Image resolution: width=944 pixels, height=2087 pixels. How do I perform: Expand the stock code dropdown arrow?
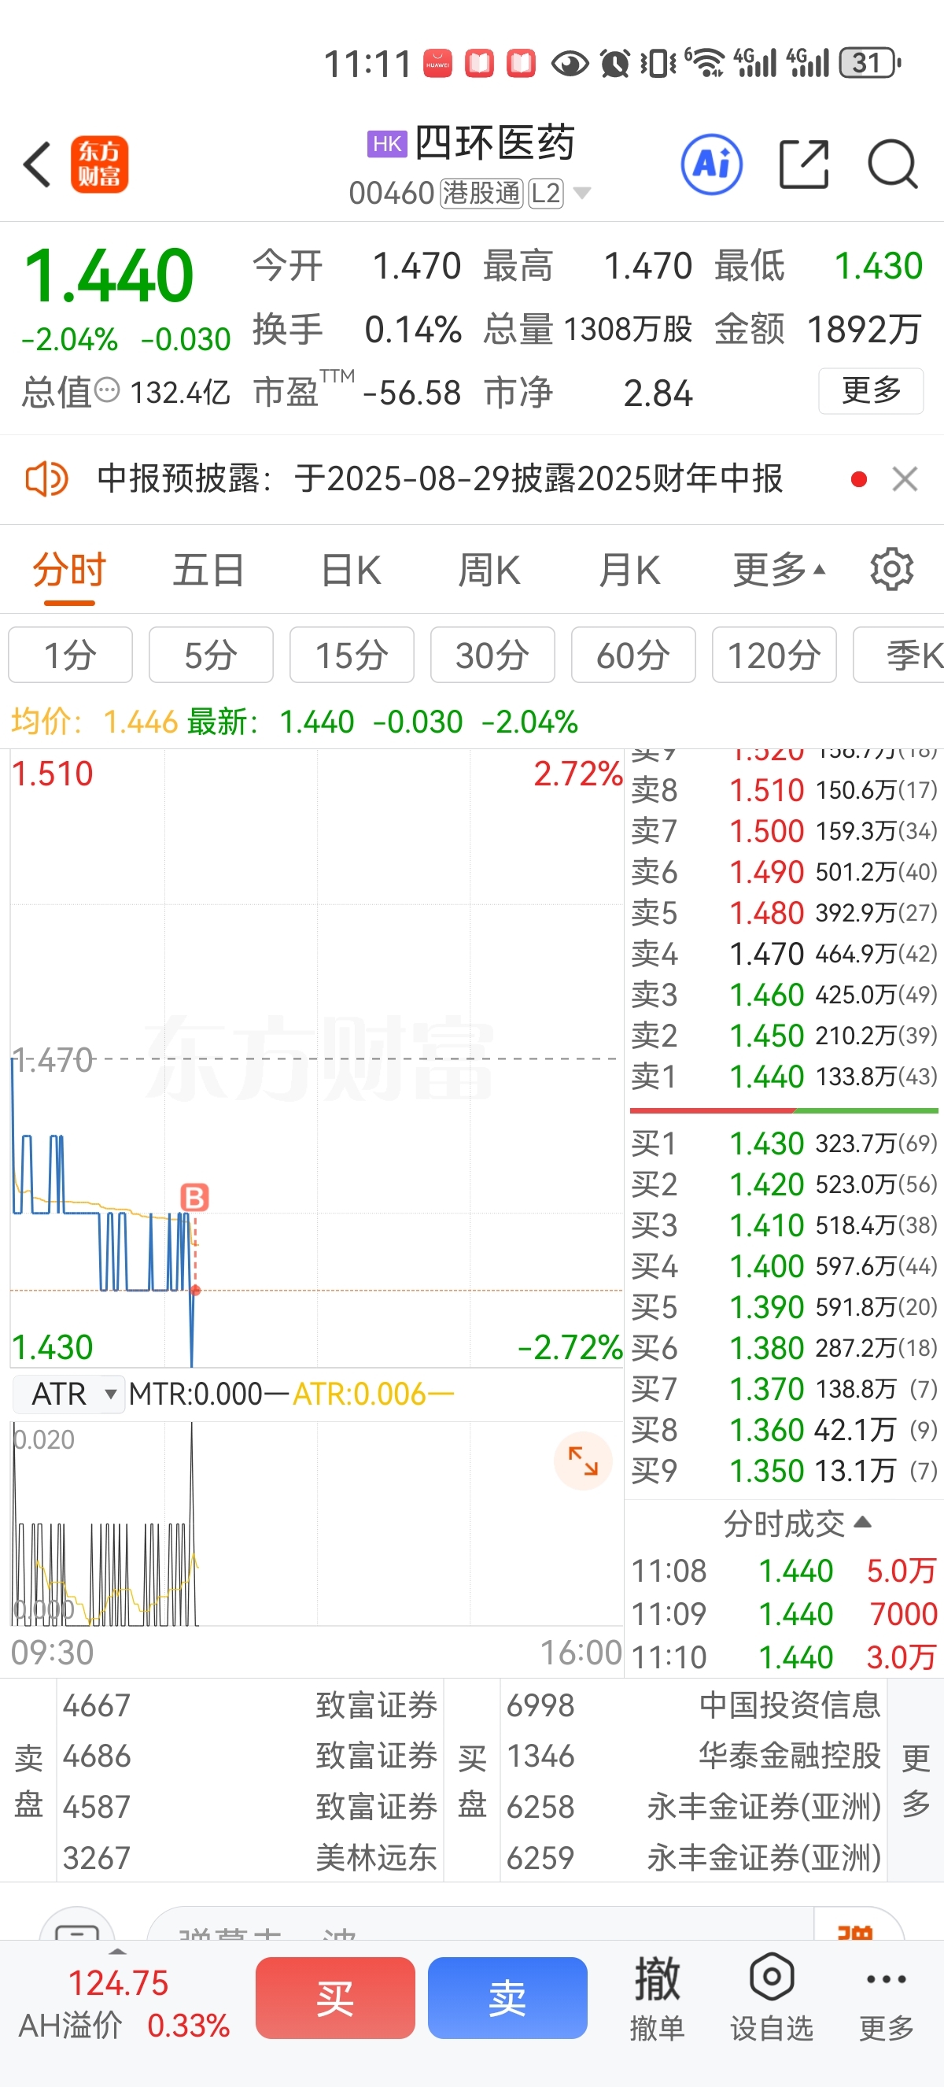tap(582, 193)
